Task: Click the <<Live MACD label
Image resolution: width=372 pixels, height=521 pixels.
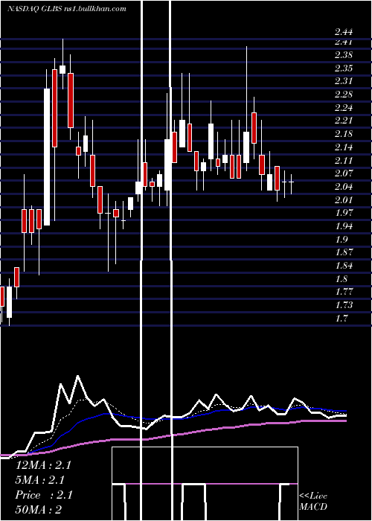Action: tap(313, 502)
